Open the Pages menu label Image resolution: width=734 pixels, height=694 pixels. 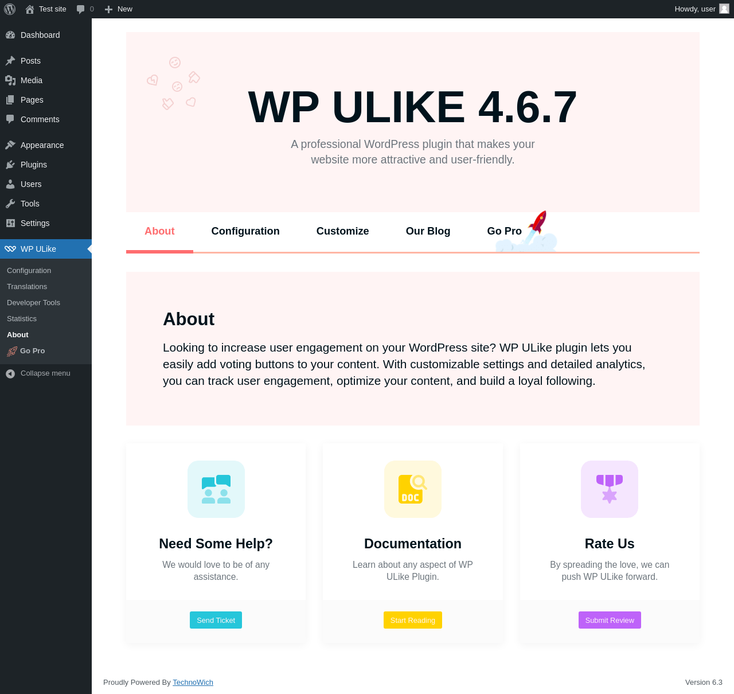point(32,100)
